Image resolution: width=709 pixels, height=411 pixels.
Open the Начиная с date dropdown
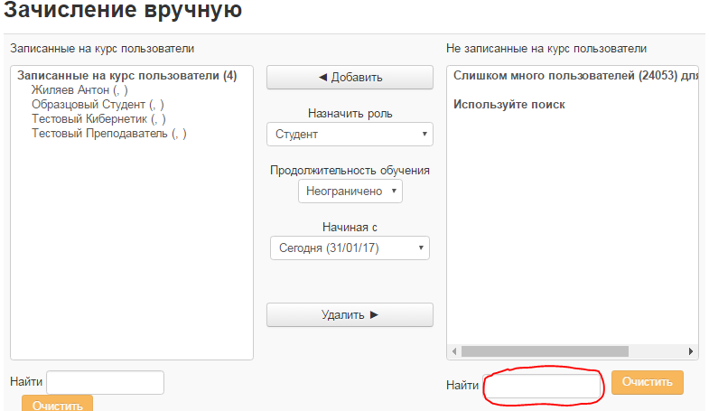(x=350, y=248)
